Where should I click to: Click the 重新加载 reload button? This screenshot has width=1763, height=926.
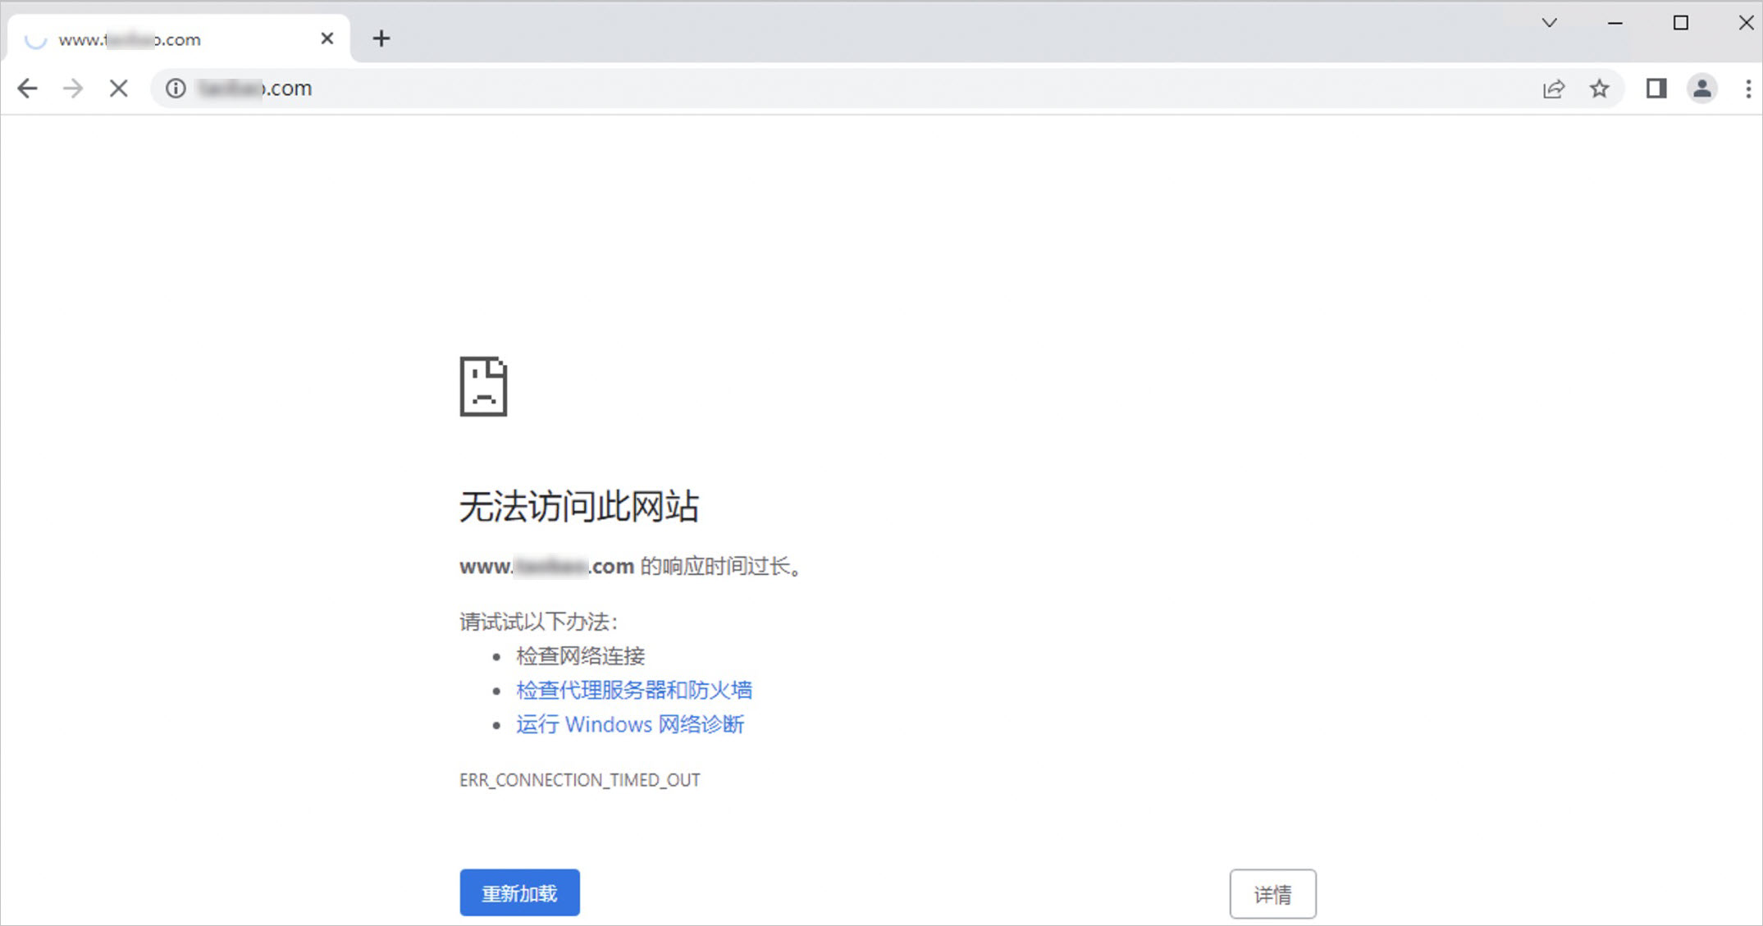click(x=519, y=892)
